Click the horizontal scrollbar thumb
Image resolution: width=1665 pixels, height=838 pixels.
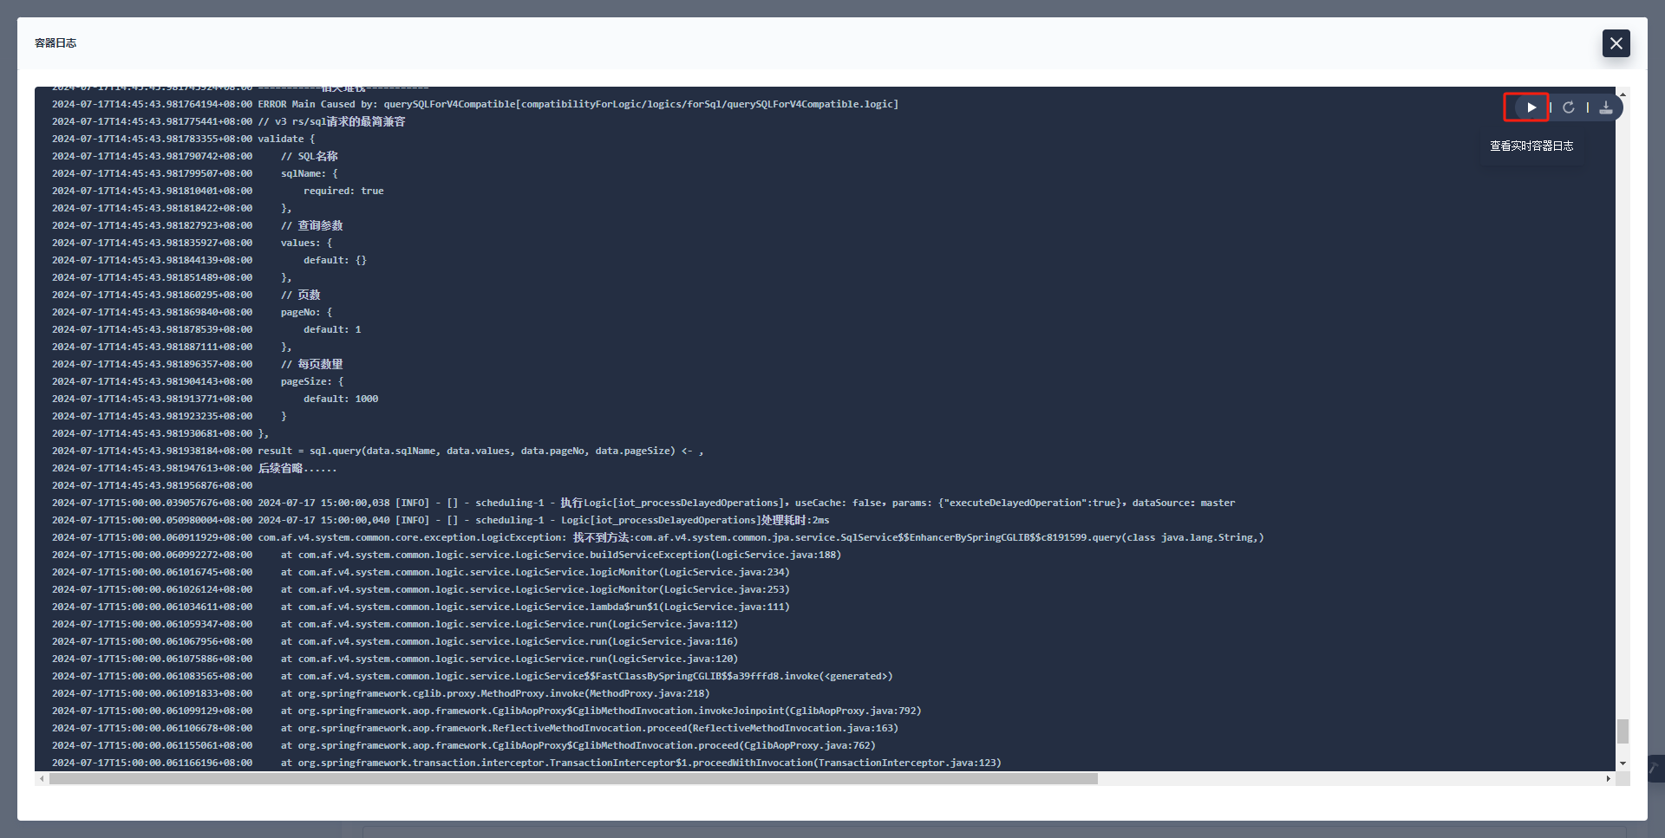[x=573, y=778]
